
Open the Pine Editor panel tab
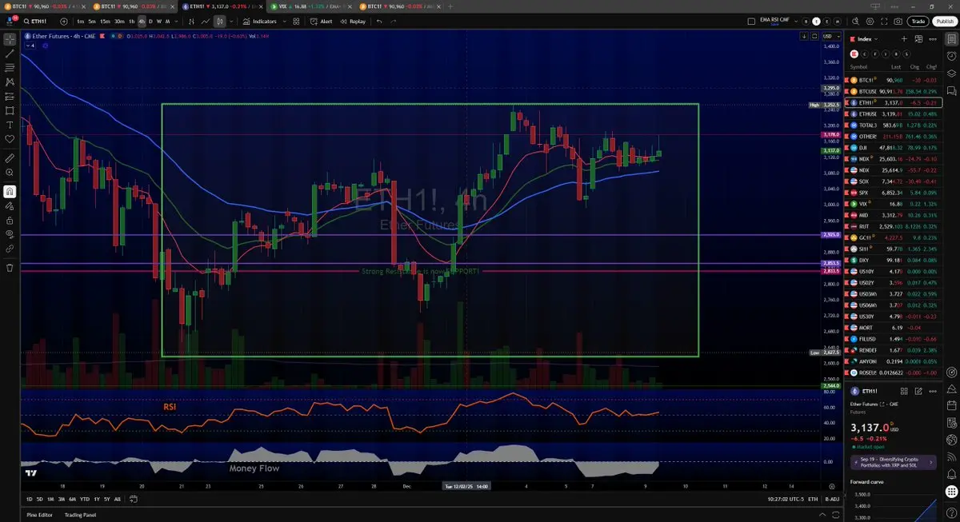pos(40,515)
